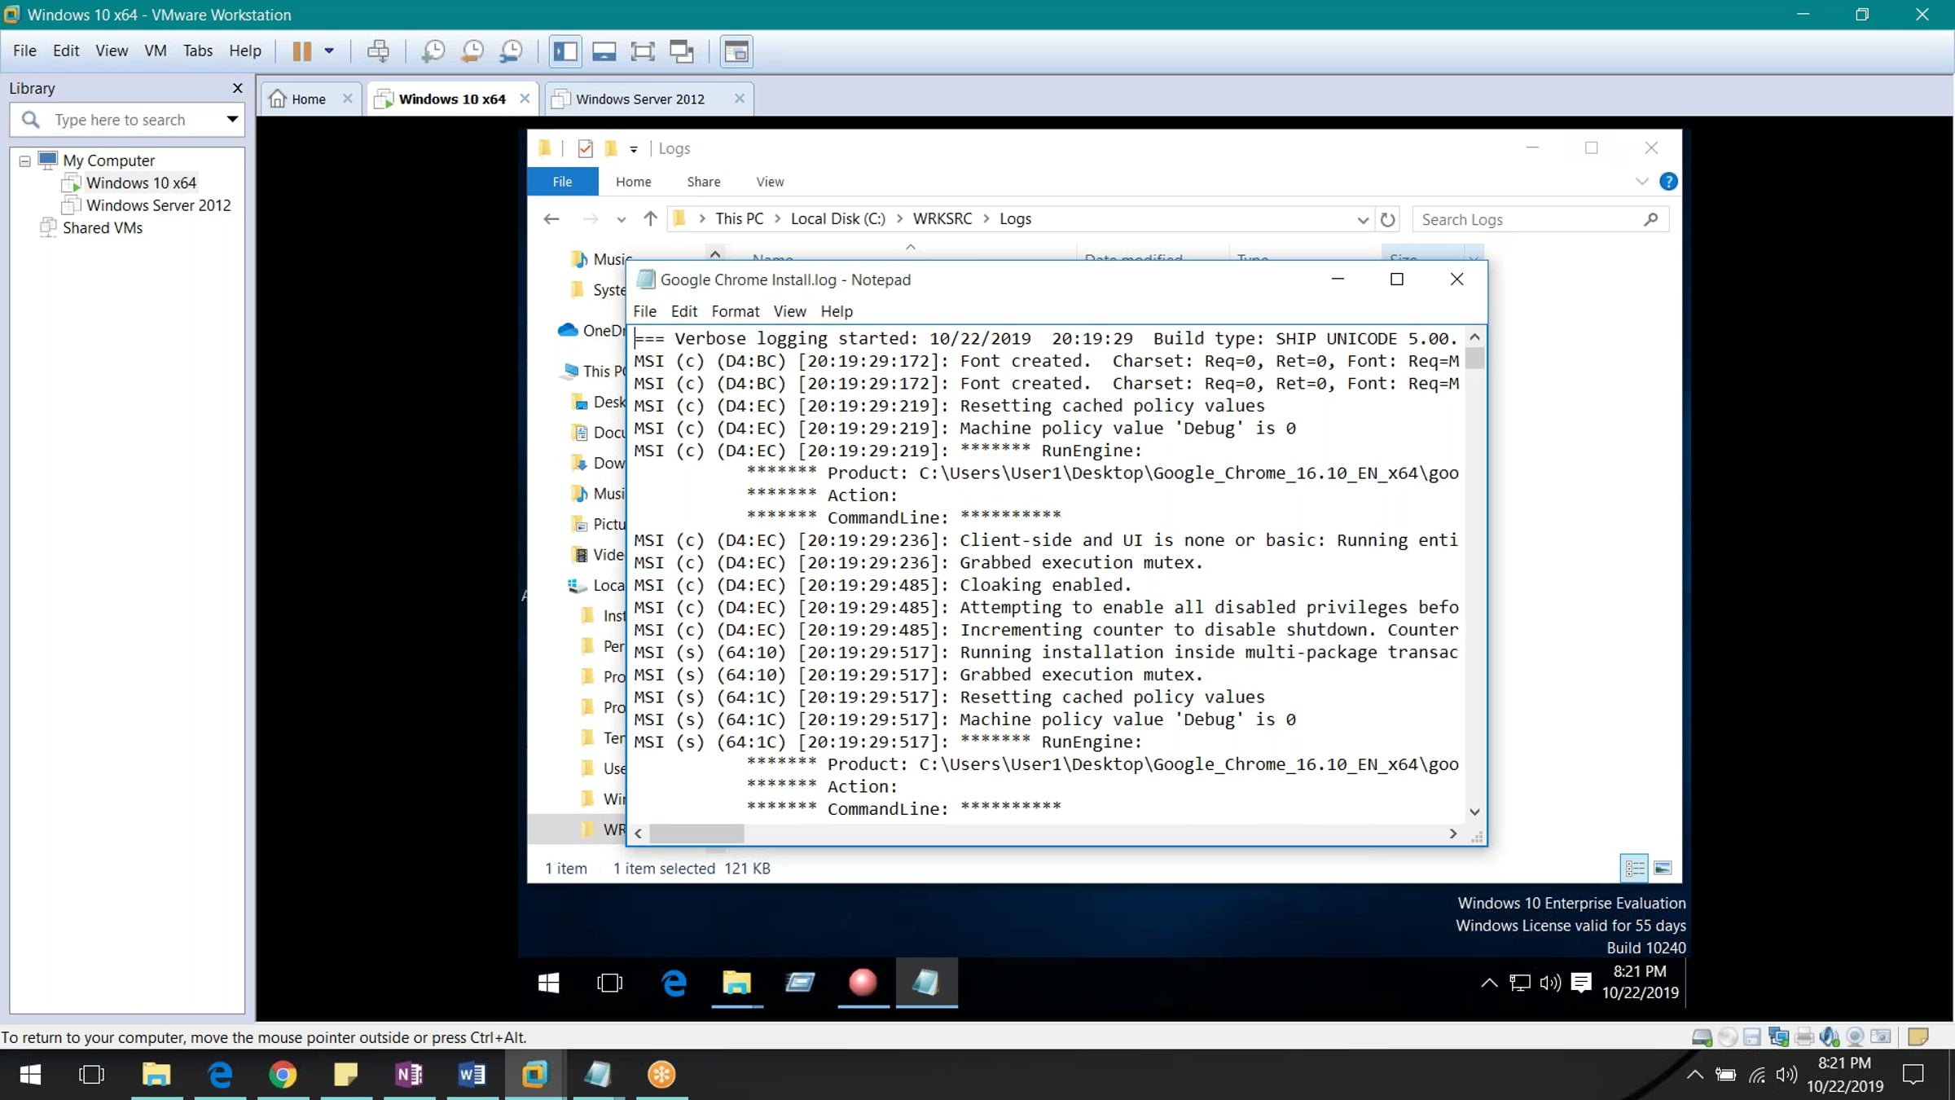Open the snapshot manager icon
The height and width of the screenshot is (1100, 1955).
(512, 51)
